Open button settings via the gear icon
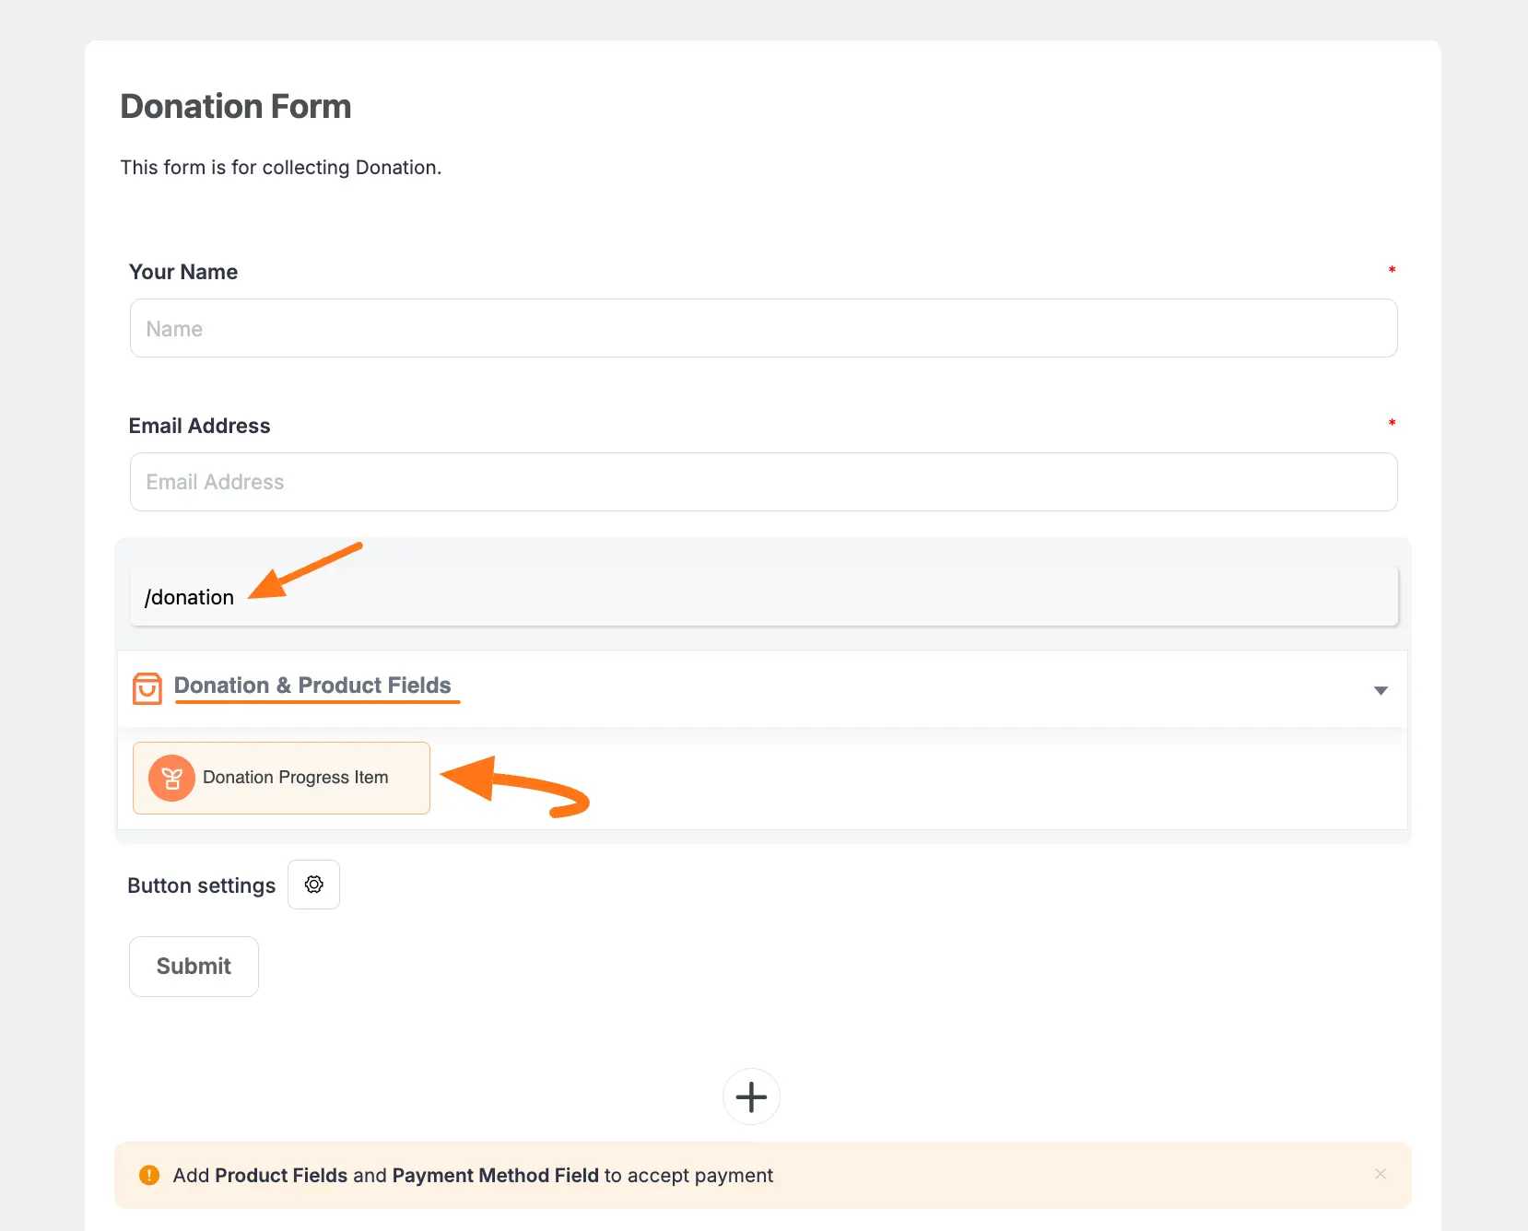1528x1231 pixels. coord(314,885)
